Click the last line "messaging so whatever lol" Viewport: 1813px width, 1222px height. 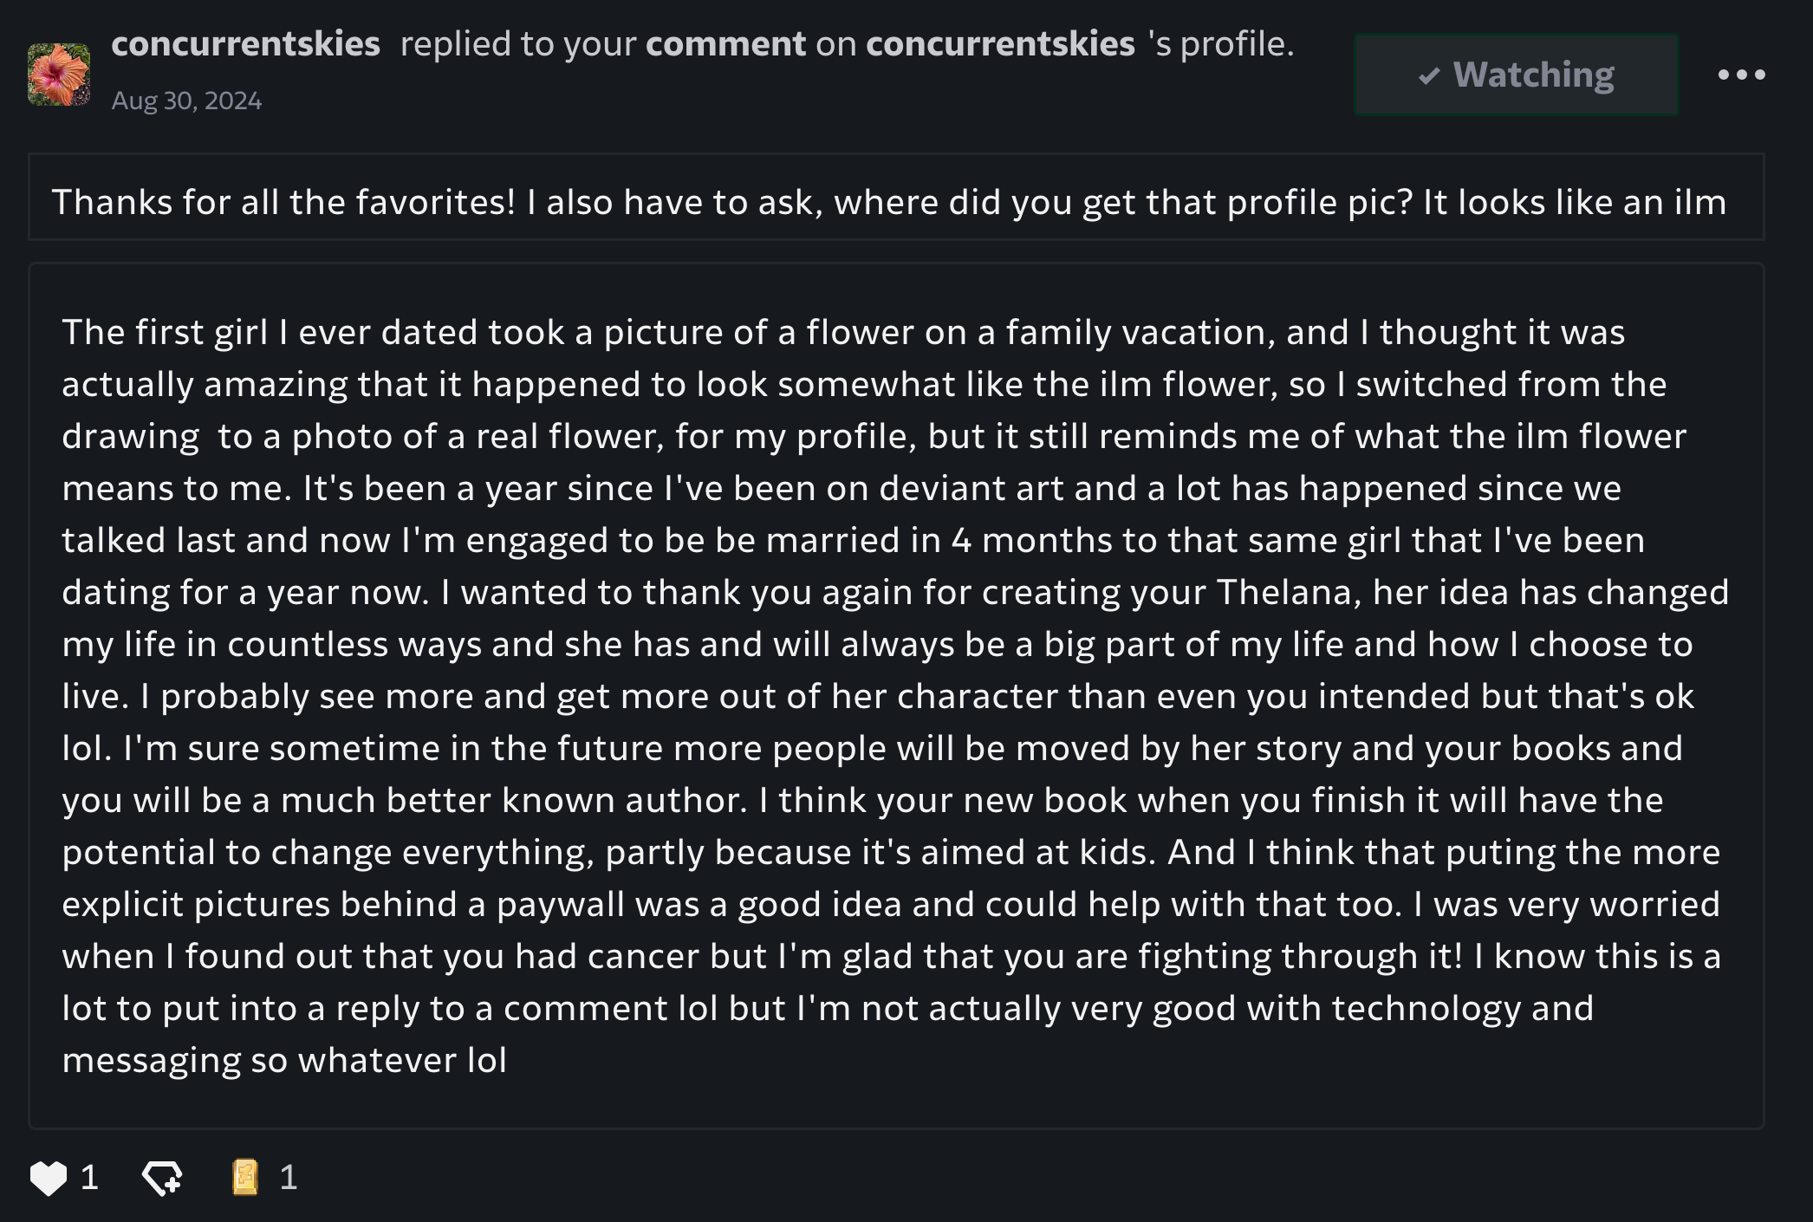pos(284,1061)
